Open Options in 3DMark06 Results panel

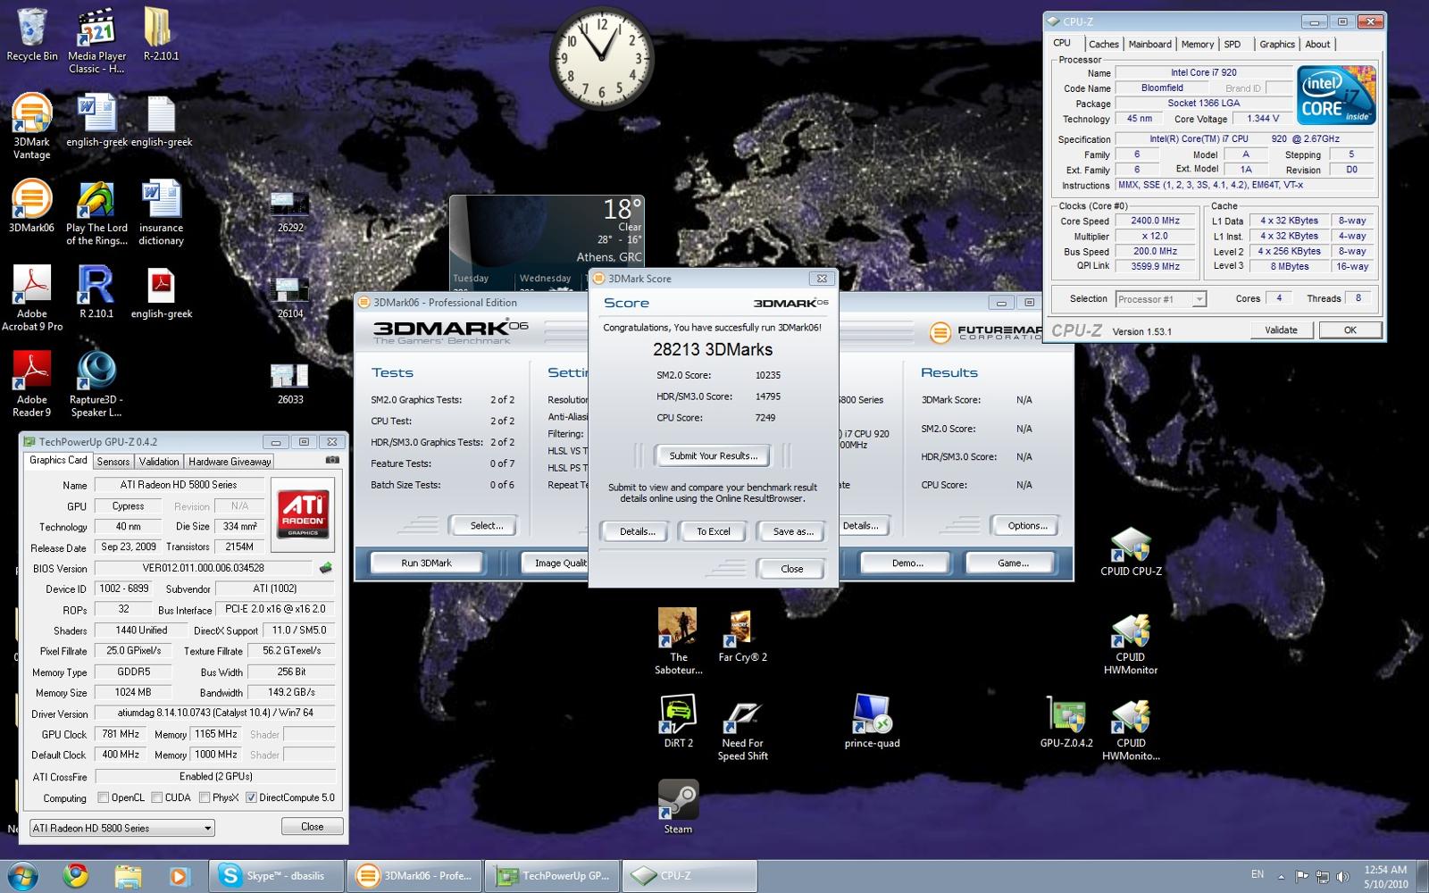1027,525
